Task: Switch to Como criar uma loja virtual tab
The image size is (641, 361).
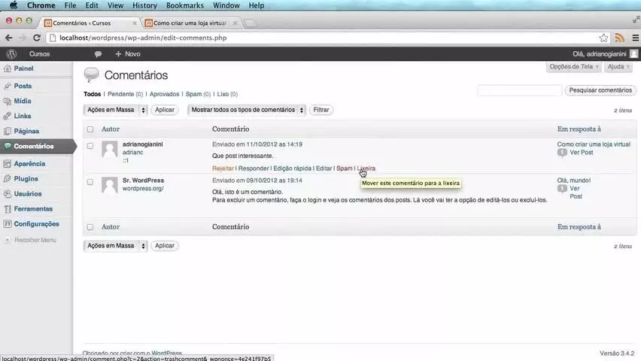Action: (191, 23)
